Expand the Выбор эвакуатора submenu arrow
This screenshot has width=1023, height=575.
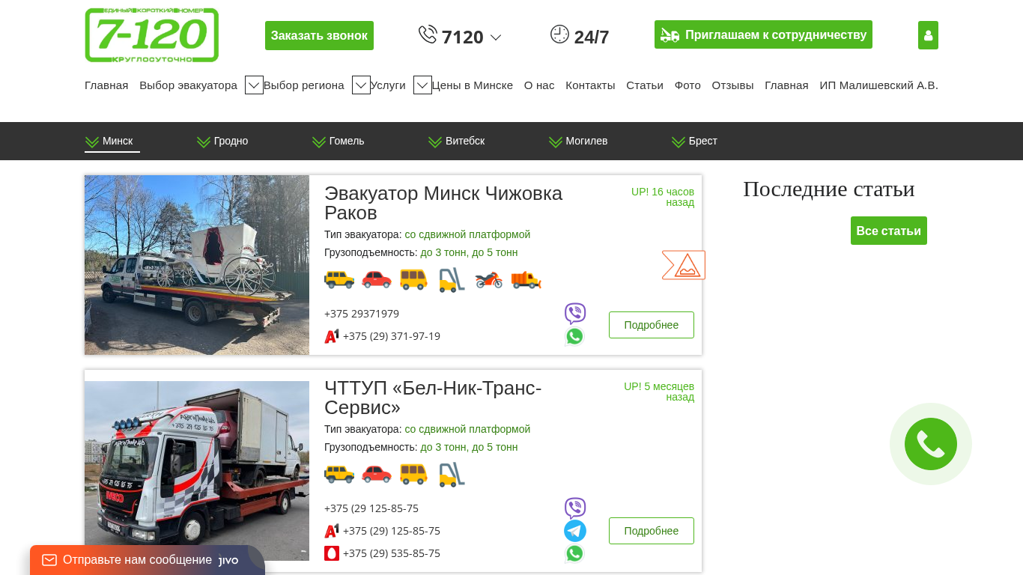254,85
